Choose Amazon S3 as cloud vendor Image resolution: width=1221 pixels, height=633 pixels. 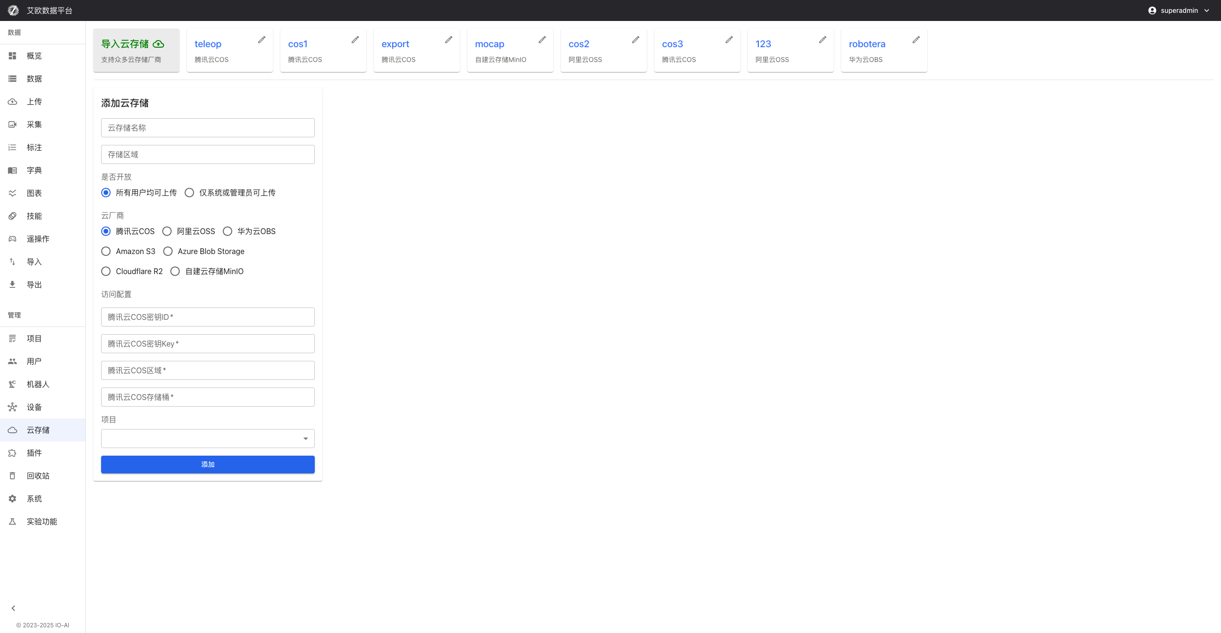coord(106,251)
